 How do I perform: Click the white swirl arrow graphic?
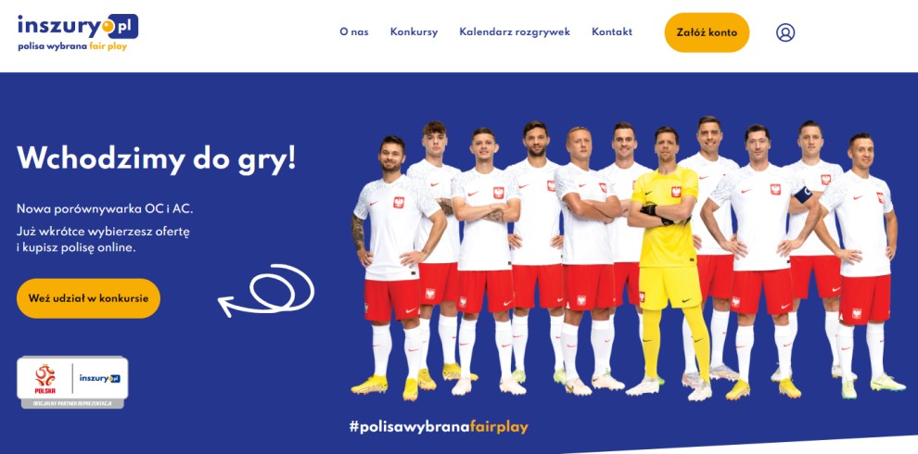tap(266, 291)
